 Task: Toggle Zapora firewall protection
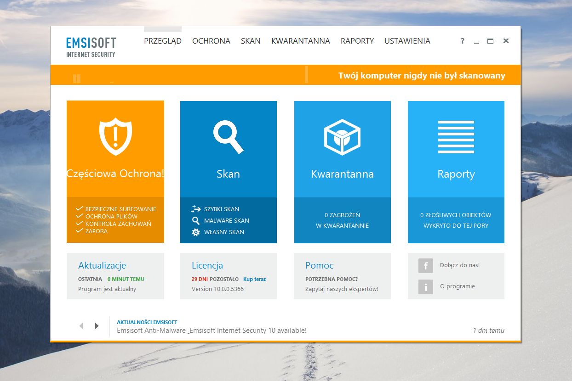[x=92, y=231]
